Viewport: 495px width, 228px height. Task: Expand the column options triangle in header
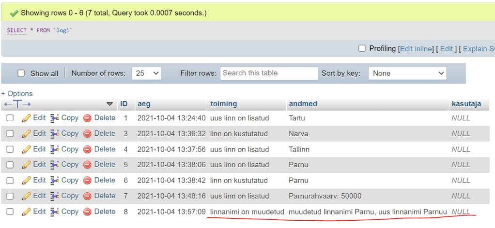click(x=109, y=104)
